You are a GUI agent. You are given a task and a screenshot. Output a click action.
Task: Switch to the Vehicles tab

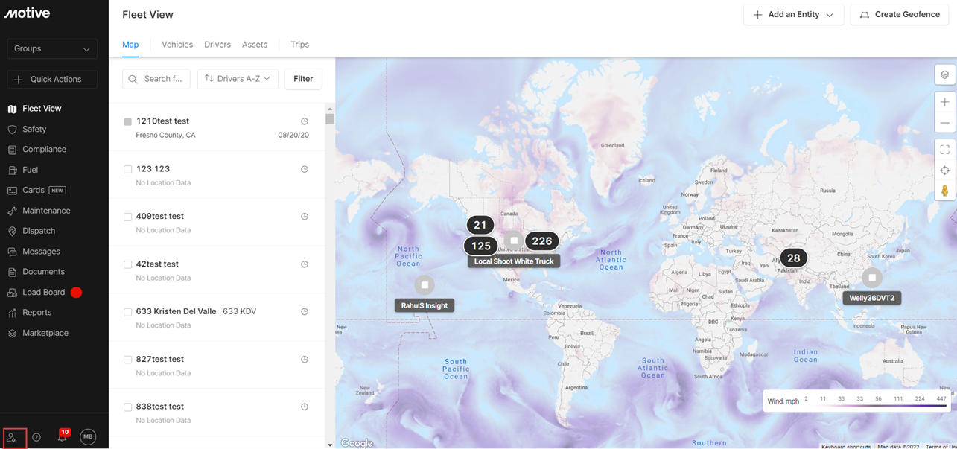point(177,45)
